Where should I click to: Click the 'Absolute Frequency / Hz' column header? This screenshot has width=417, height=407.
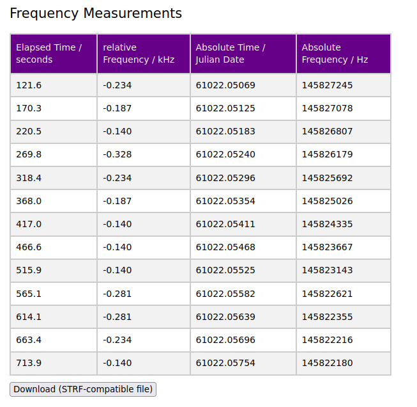pyautogui.click(x=343, y=54)
